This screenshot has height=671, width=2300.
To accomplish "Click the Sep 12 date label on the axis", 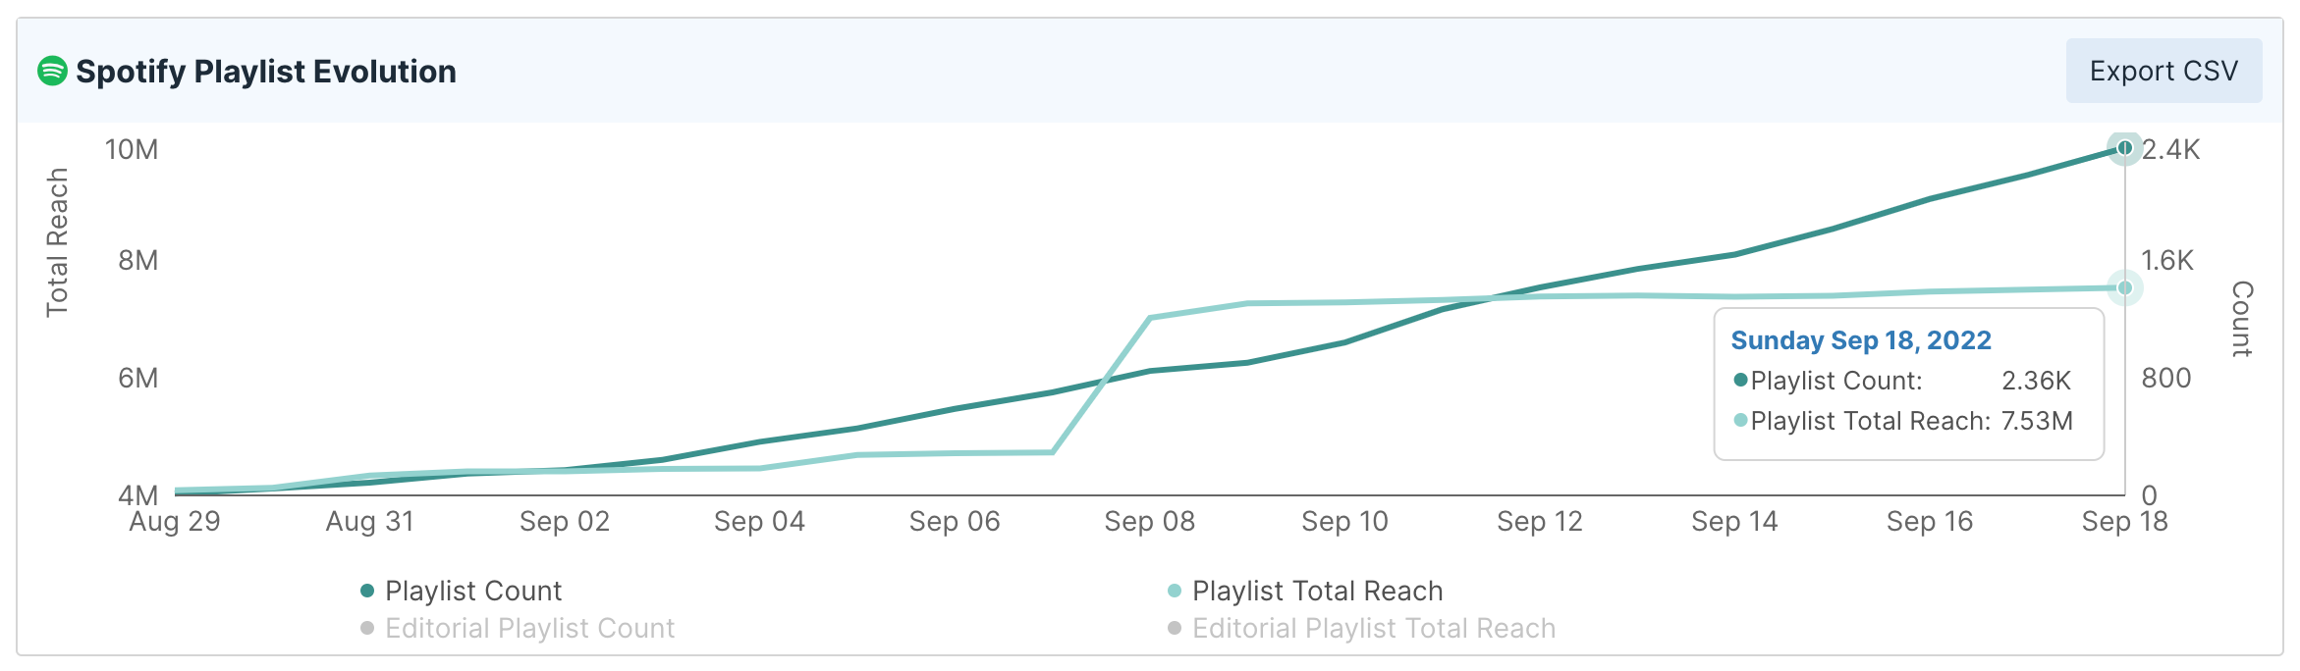I will (1539, 522).
